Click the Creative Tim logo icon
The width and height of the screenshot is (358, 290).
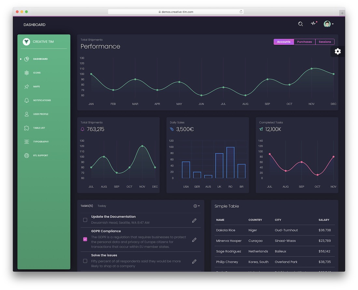tap(26, 42)
